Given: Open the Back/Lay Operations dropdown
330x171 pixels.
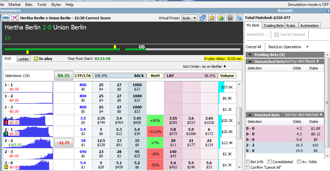Looking at the screenshot, I should tap(288, 47).
